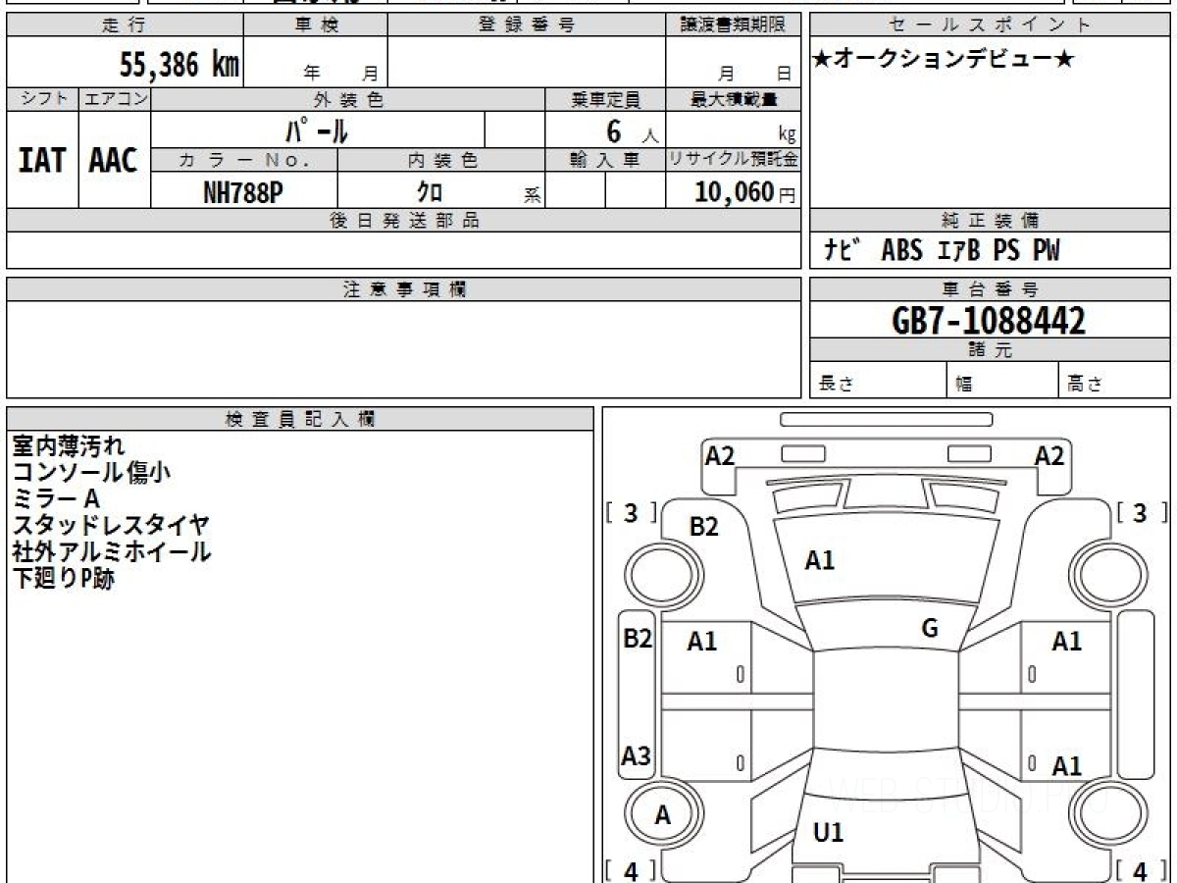Click the U1 mark on the diagram
The height and width of the screenshot is (883, 1177).
(x=828, y=833)
